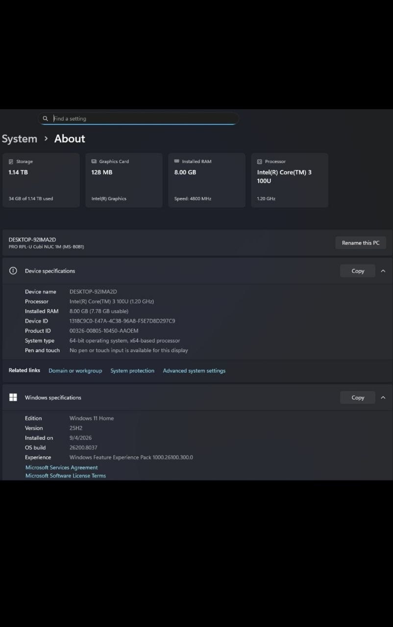Collapse the Device specifications section
The image size is (393, 627).
(383, 271)
